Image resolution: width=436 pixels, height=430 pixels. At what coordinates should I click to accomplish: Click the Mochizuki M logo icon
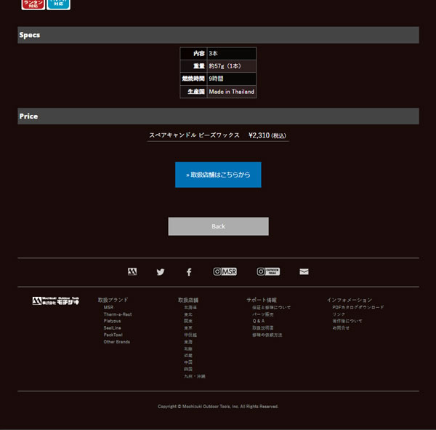tap(132, 272)
